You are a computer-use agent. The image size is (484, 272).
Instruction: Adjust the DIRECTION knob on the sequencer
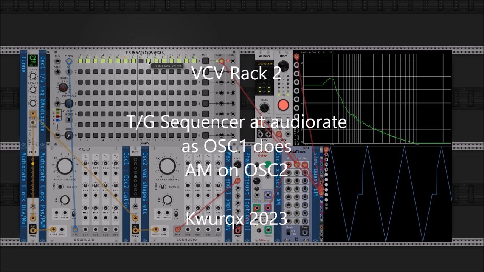click(x=69, y=104)
